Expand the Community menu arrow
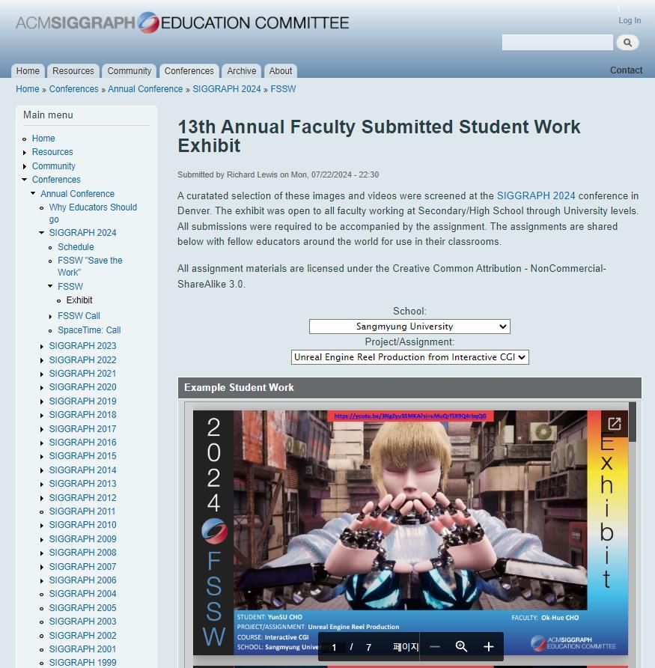Viewport: 655px width, 668px height. 25,166
